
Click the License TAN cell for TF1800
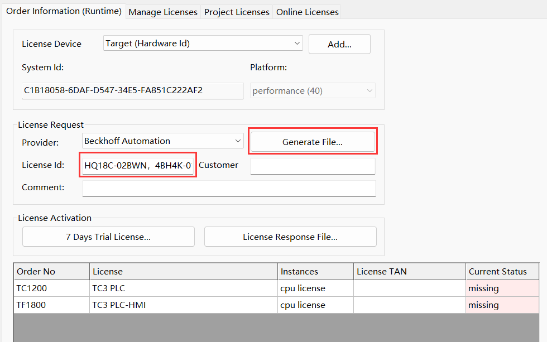410,305
